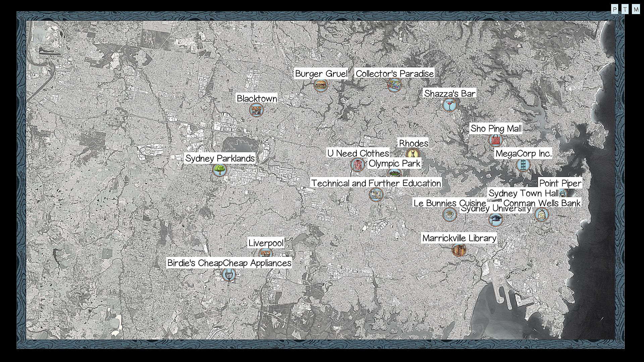Select Sho Ping Mall shopping bag icon

[495, 140]
